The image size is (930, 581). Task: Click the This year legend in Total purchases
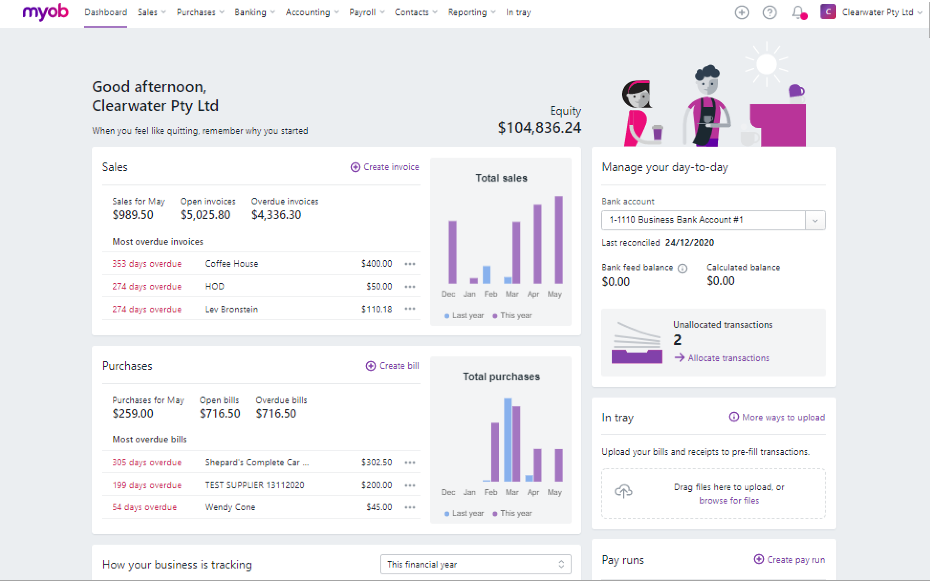click(x=512, y=514)
